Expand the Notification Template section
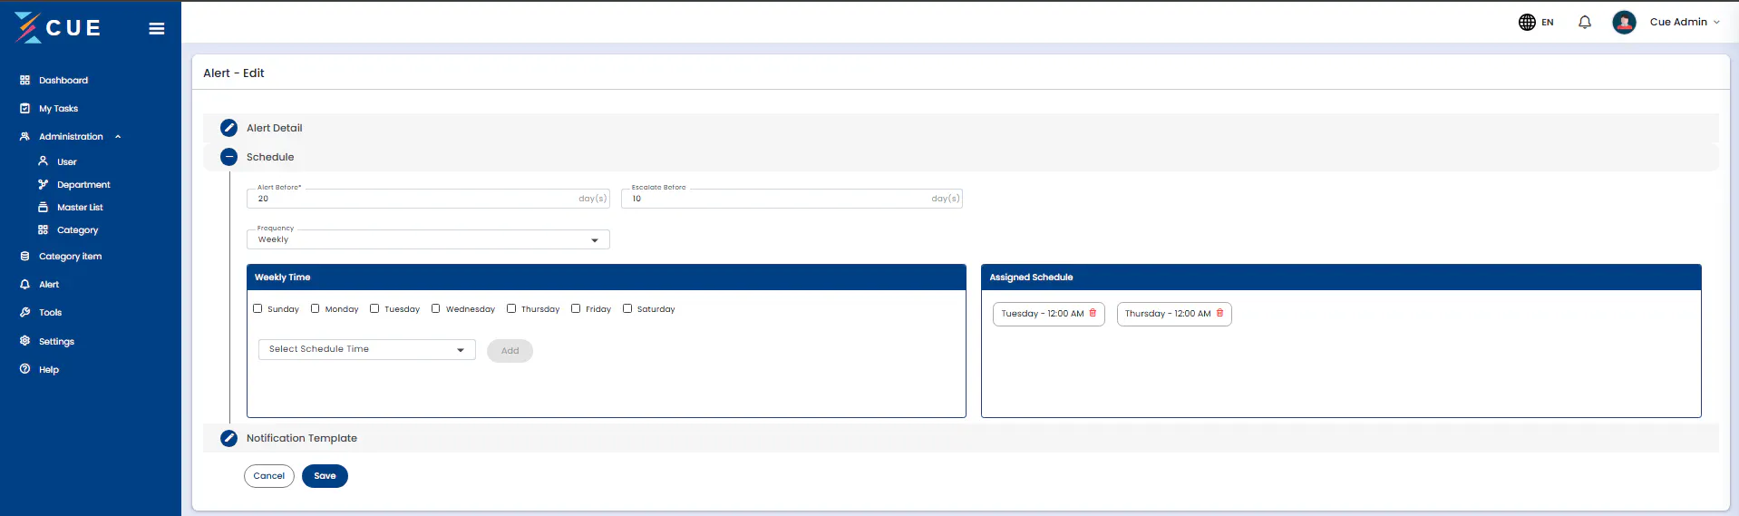The image size is (1739, 516). 961,438
